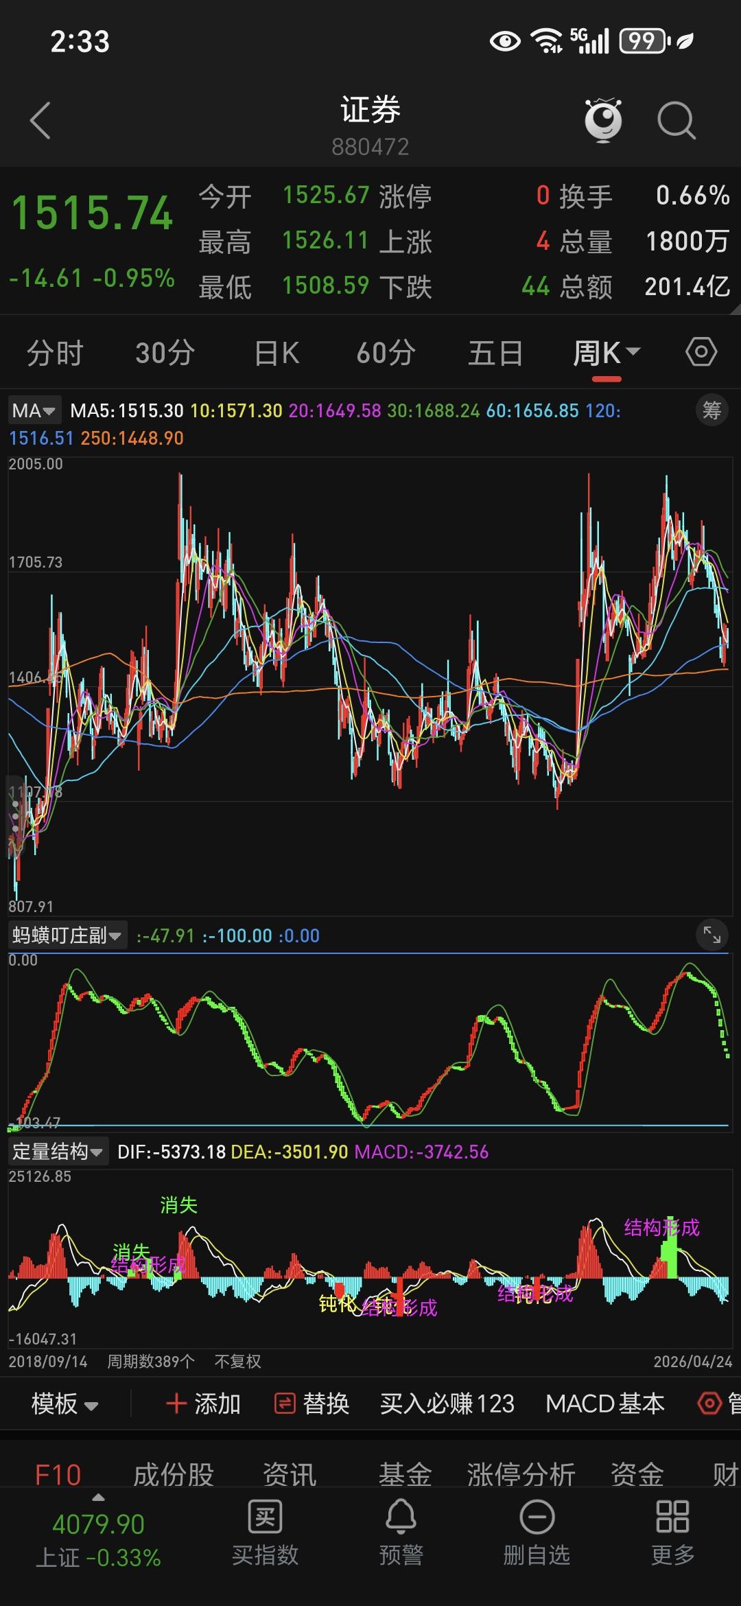Open search with the magnifier icon
The image size is (741, 1606).
click(x=677, y=121)
